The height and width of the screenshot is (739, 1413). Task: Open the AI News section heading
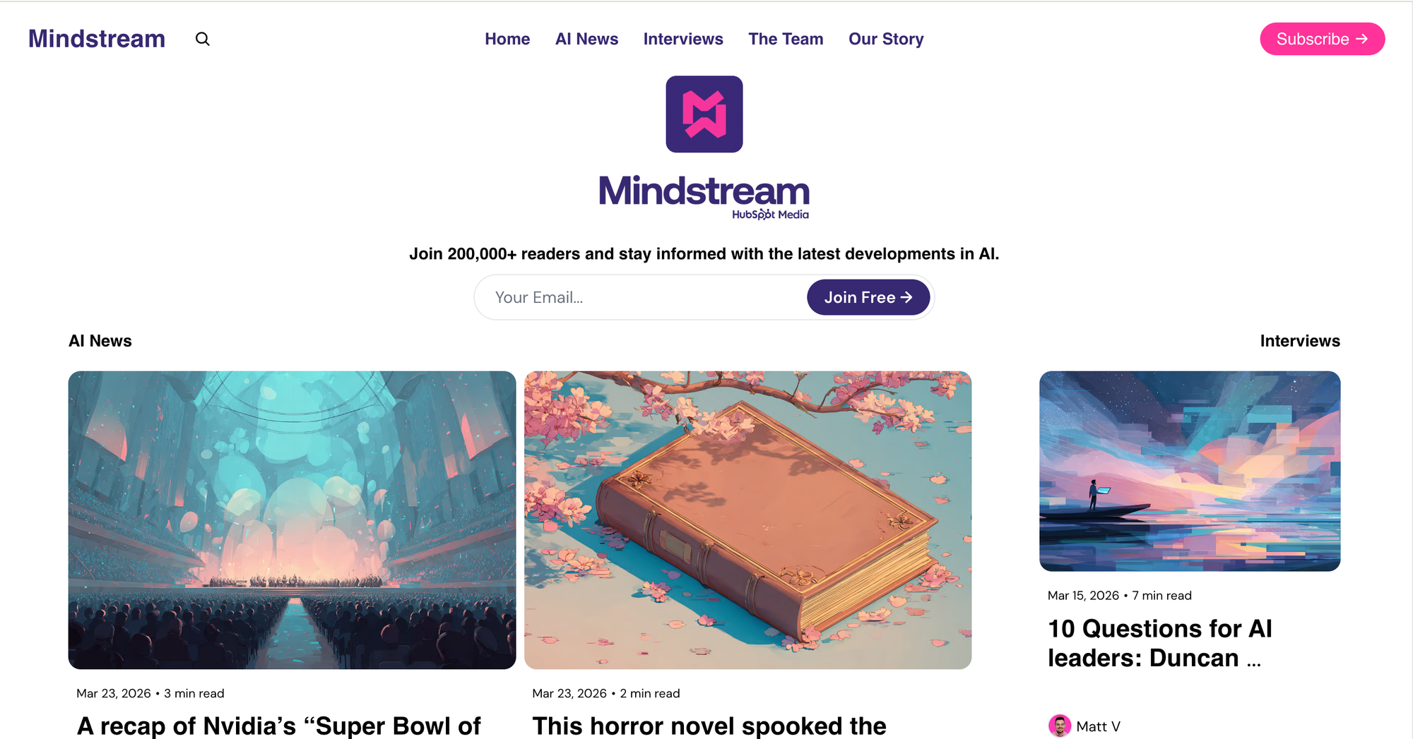coord(100,341)
